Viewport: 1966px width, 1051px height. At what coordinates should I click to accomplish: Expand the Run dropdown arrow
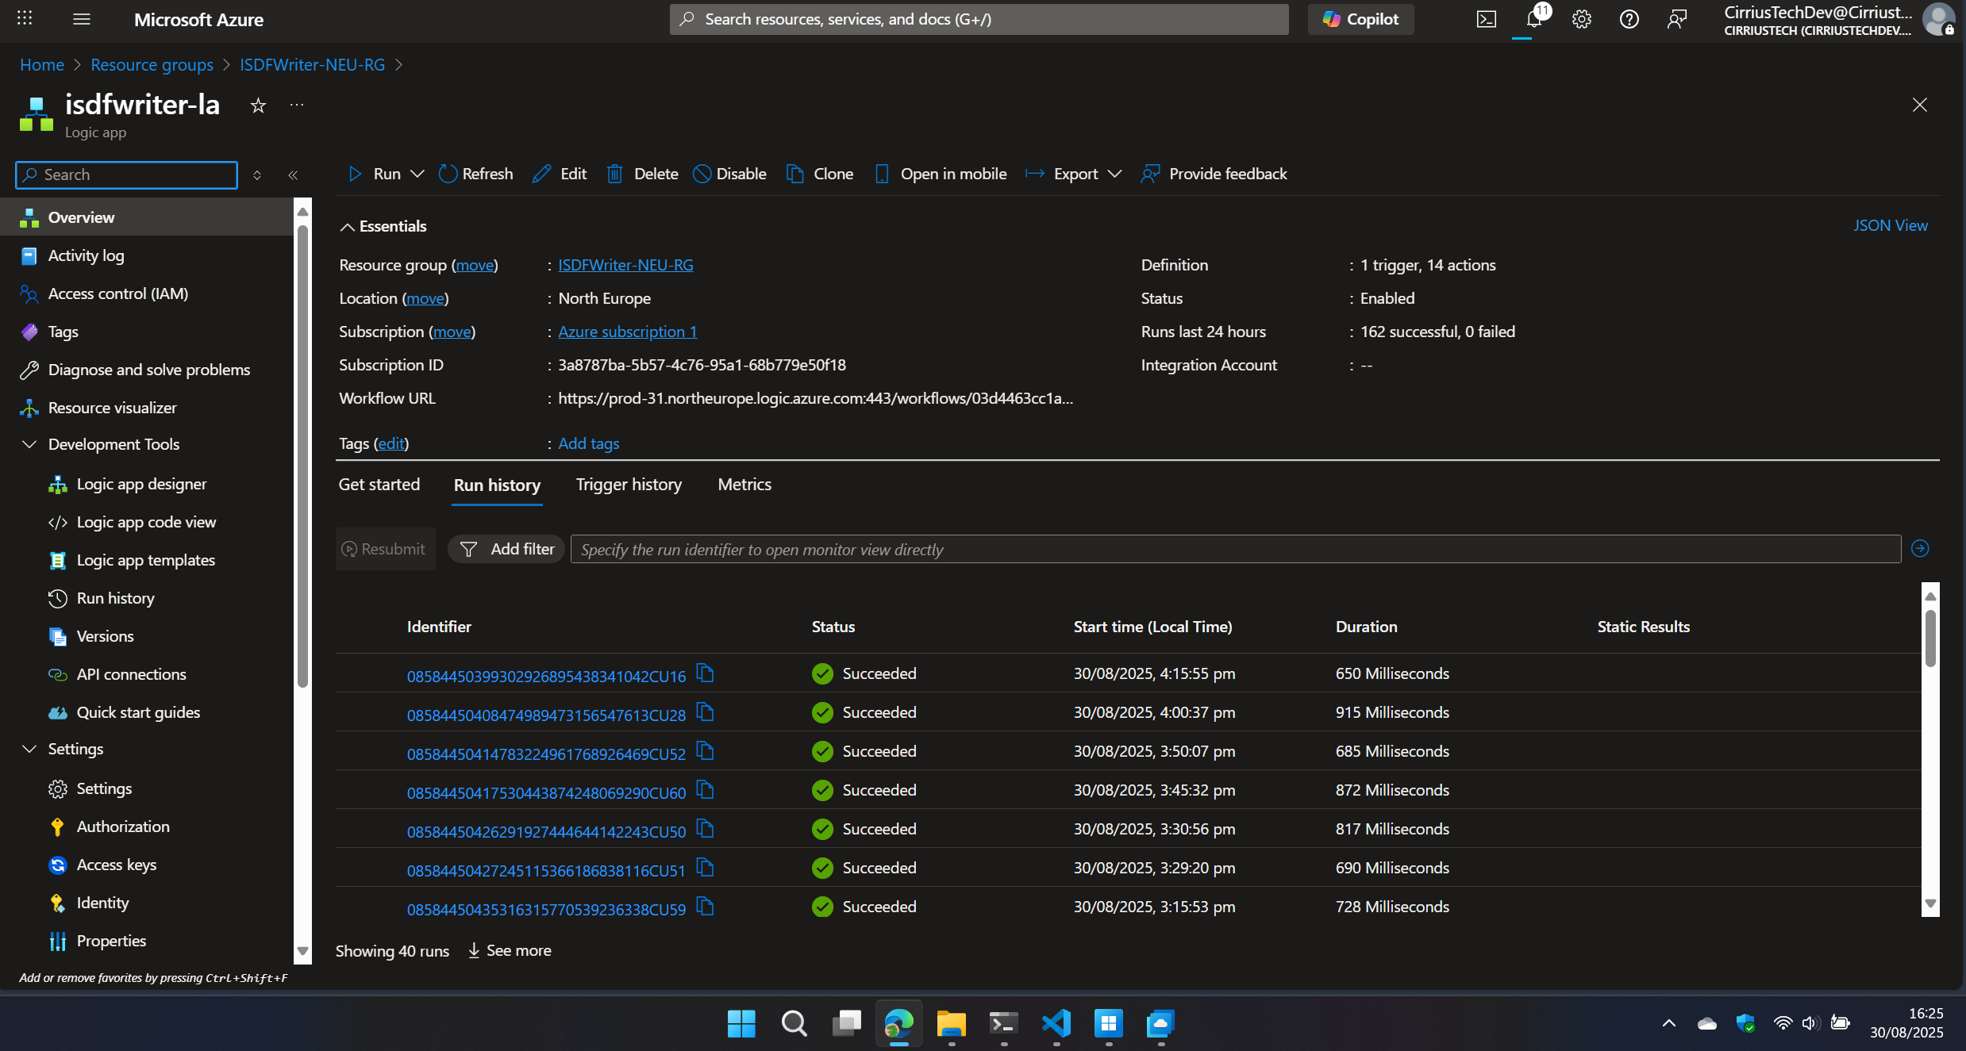point(417,174)
